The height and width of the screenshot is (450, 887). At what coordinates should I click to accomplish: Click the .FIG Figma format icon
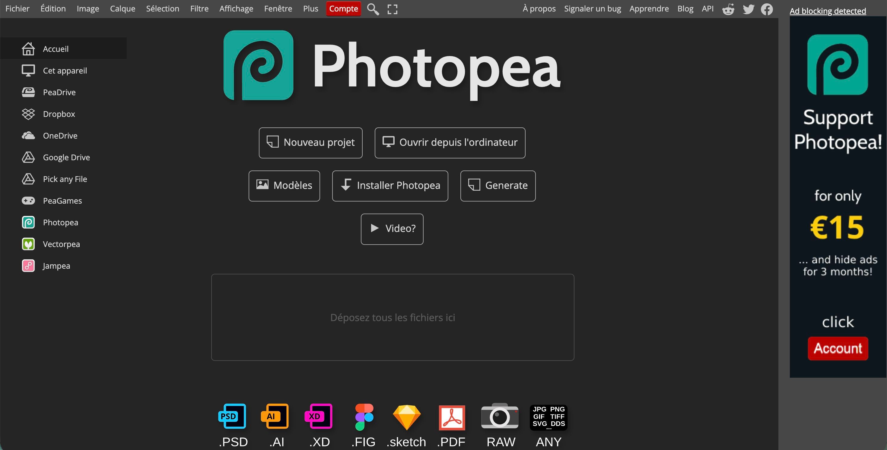click(364, 417)
